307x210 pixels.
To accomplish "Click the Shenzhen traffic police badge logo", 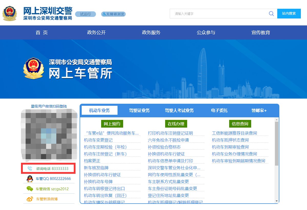I will [10, 13].
